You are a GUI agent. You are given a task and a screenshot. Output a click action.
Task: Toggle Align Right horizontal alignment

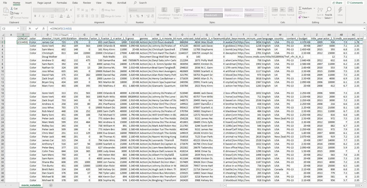tap(87, 16)
